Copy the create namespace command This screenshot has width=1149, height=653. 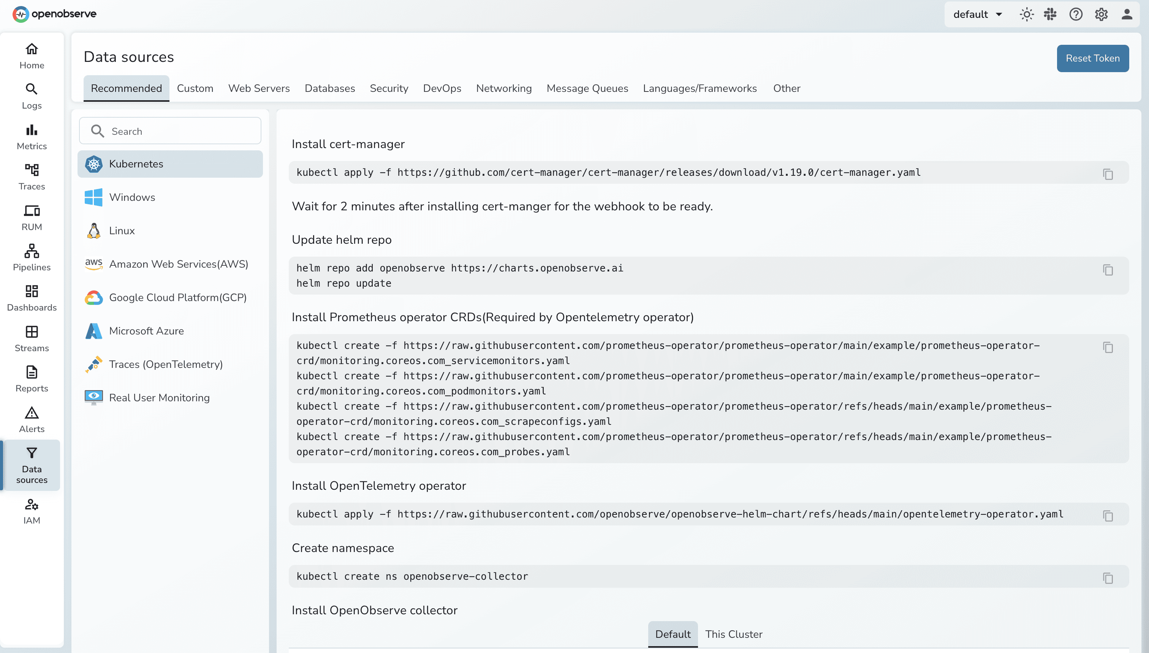(x=1109, y=578)
